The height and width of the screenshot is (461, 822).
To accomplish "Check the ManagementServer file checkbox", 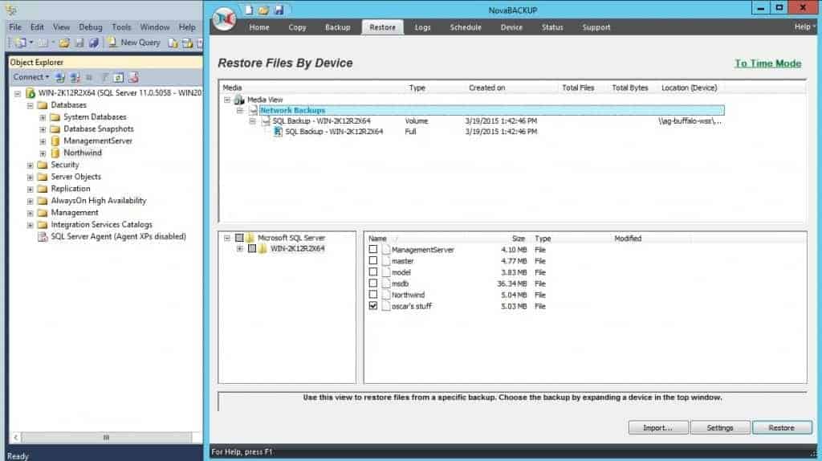I will click(372, 249).
